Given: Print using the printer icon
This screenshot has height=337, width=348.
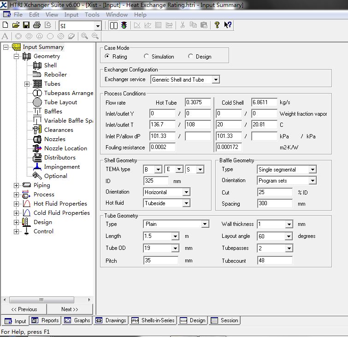Looking at the screenshot, I should [37, 25].
